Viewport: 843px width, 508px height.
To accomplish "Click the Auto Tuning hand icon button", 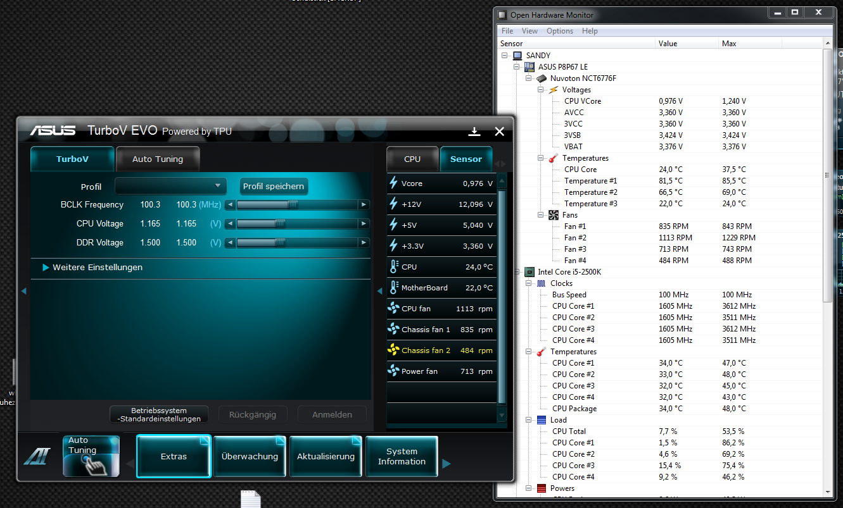I will click(91, 456).
